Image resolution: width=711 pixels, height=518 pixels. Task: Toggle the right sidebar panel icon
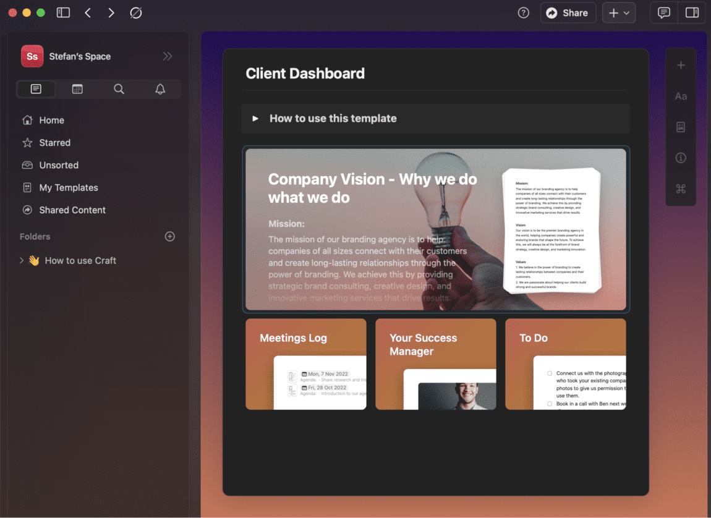pyautogui.click(x=692, y=13)
